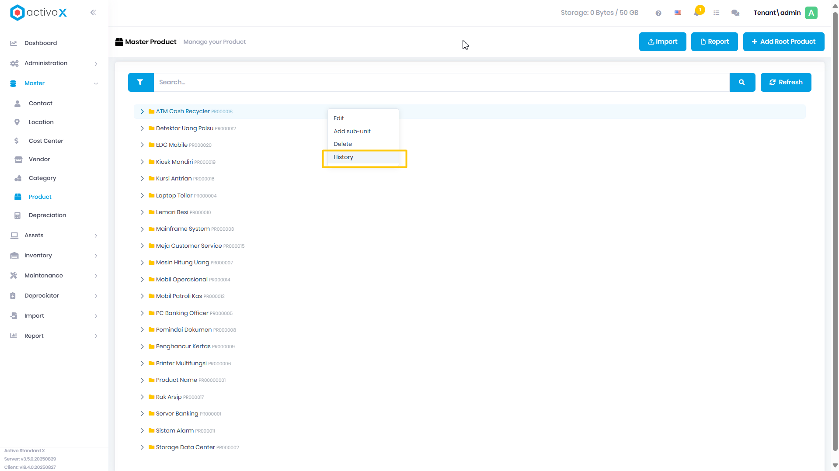Open the help question mark icon
Viewport: 839px width, 471px height.
(658, 13)
